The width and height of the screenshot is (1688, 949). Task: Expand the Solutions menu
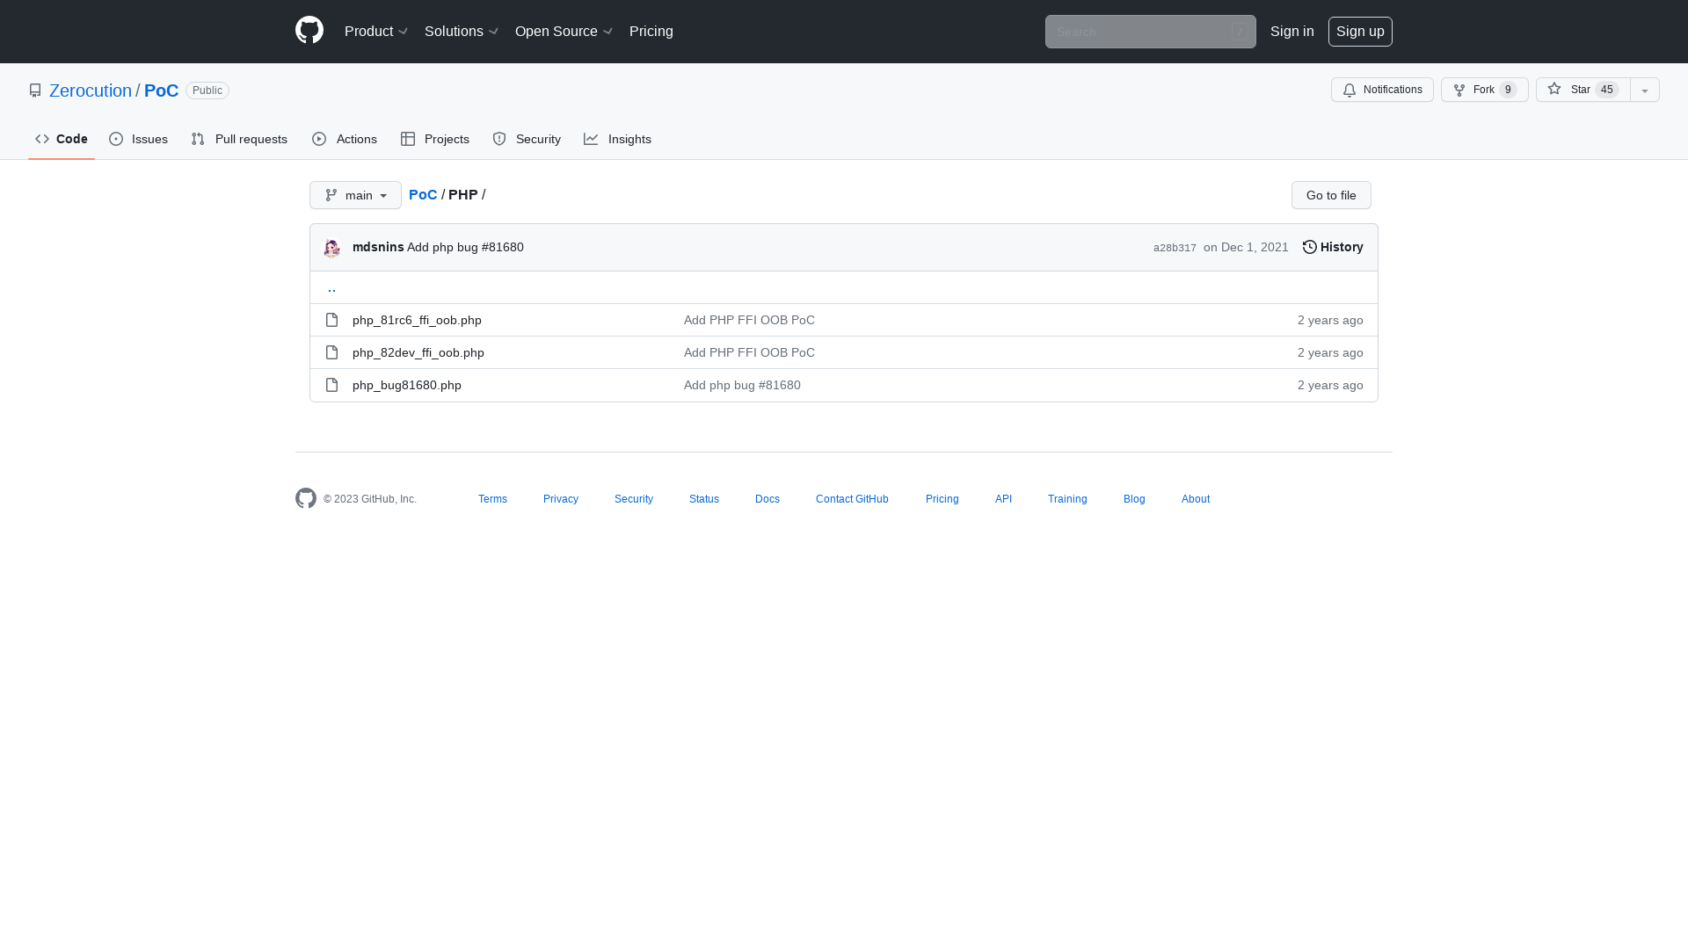[x=462, y=32]
